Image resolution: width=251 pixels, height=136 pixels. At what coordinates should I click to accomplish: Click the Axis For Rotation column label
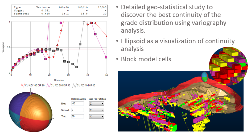[97, 99]
